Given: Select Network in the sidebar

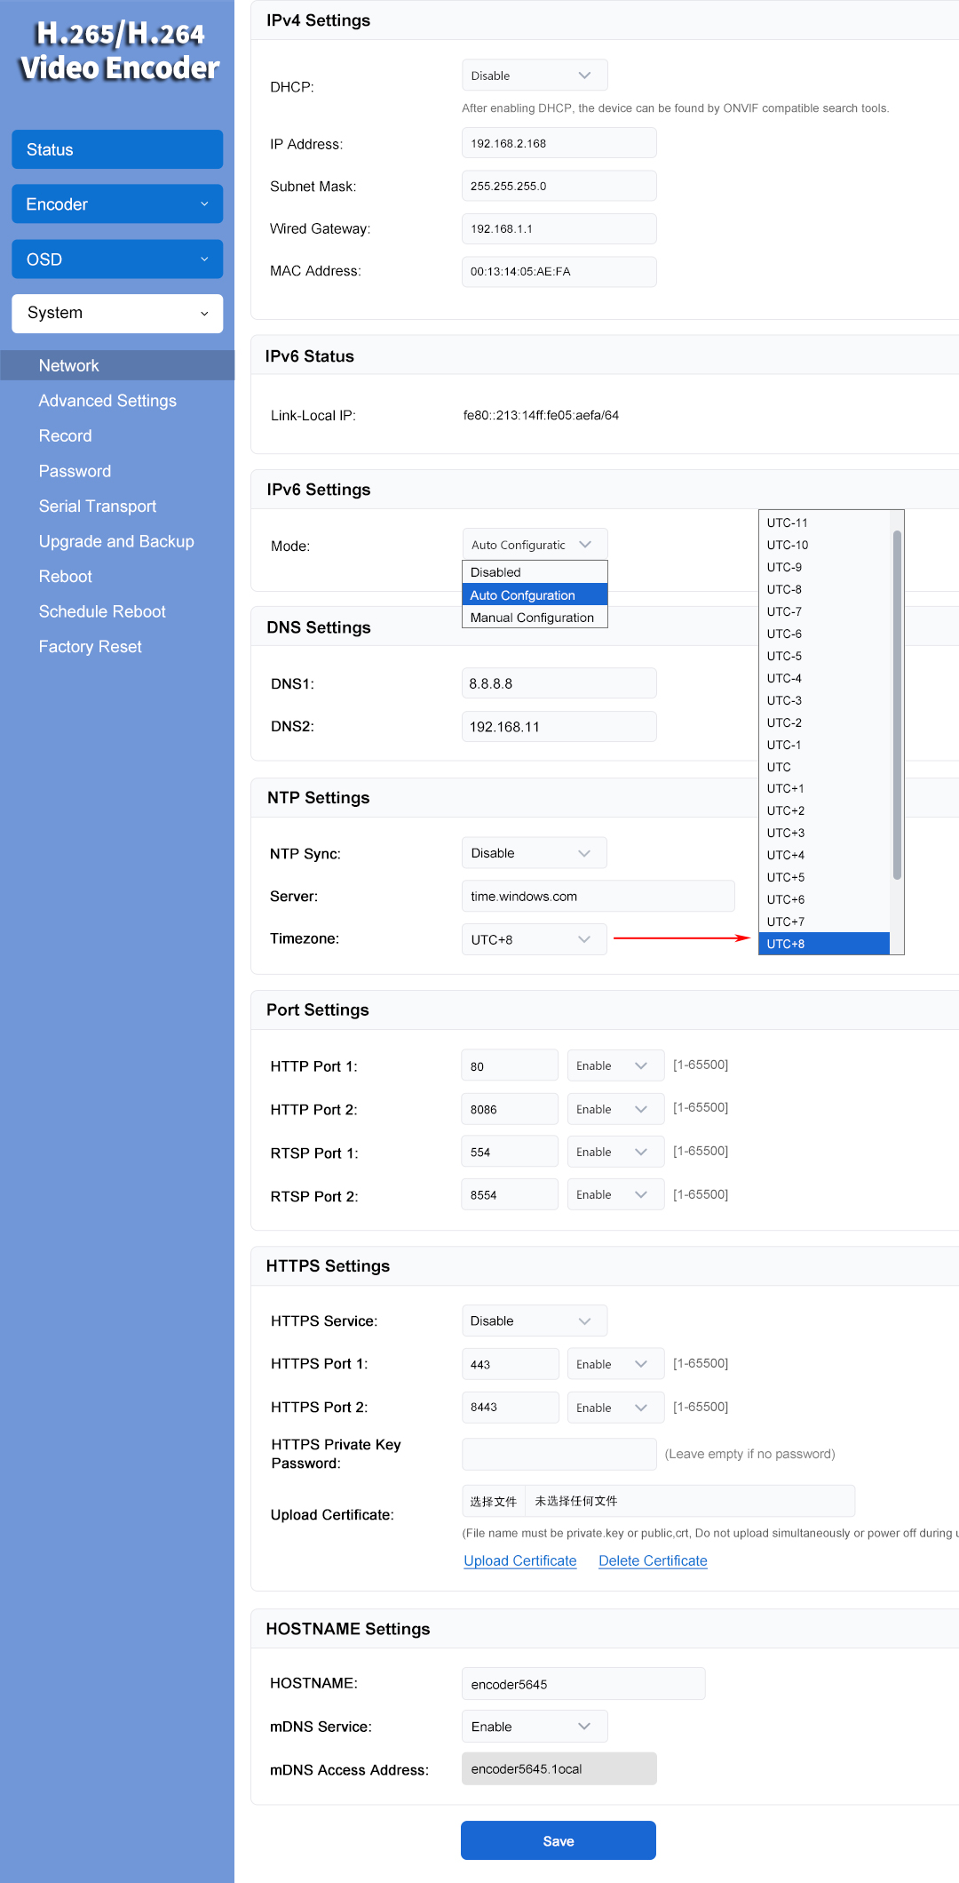Looking at the screenshot, I should 117,365.
